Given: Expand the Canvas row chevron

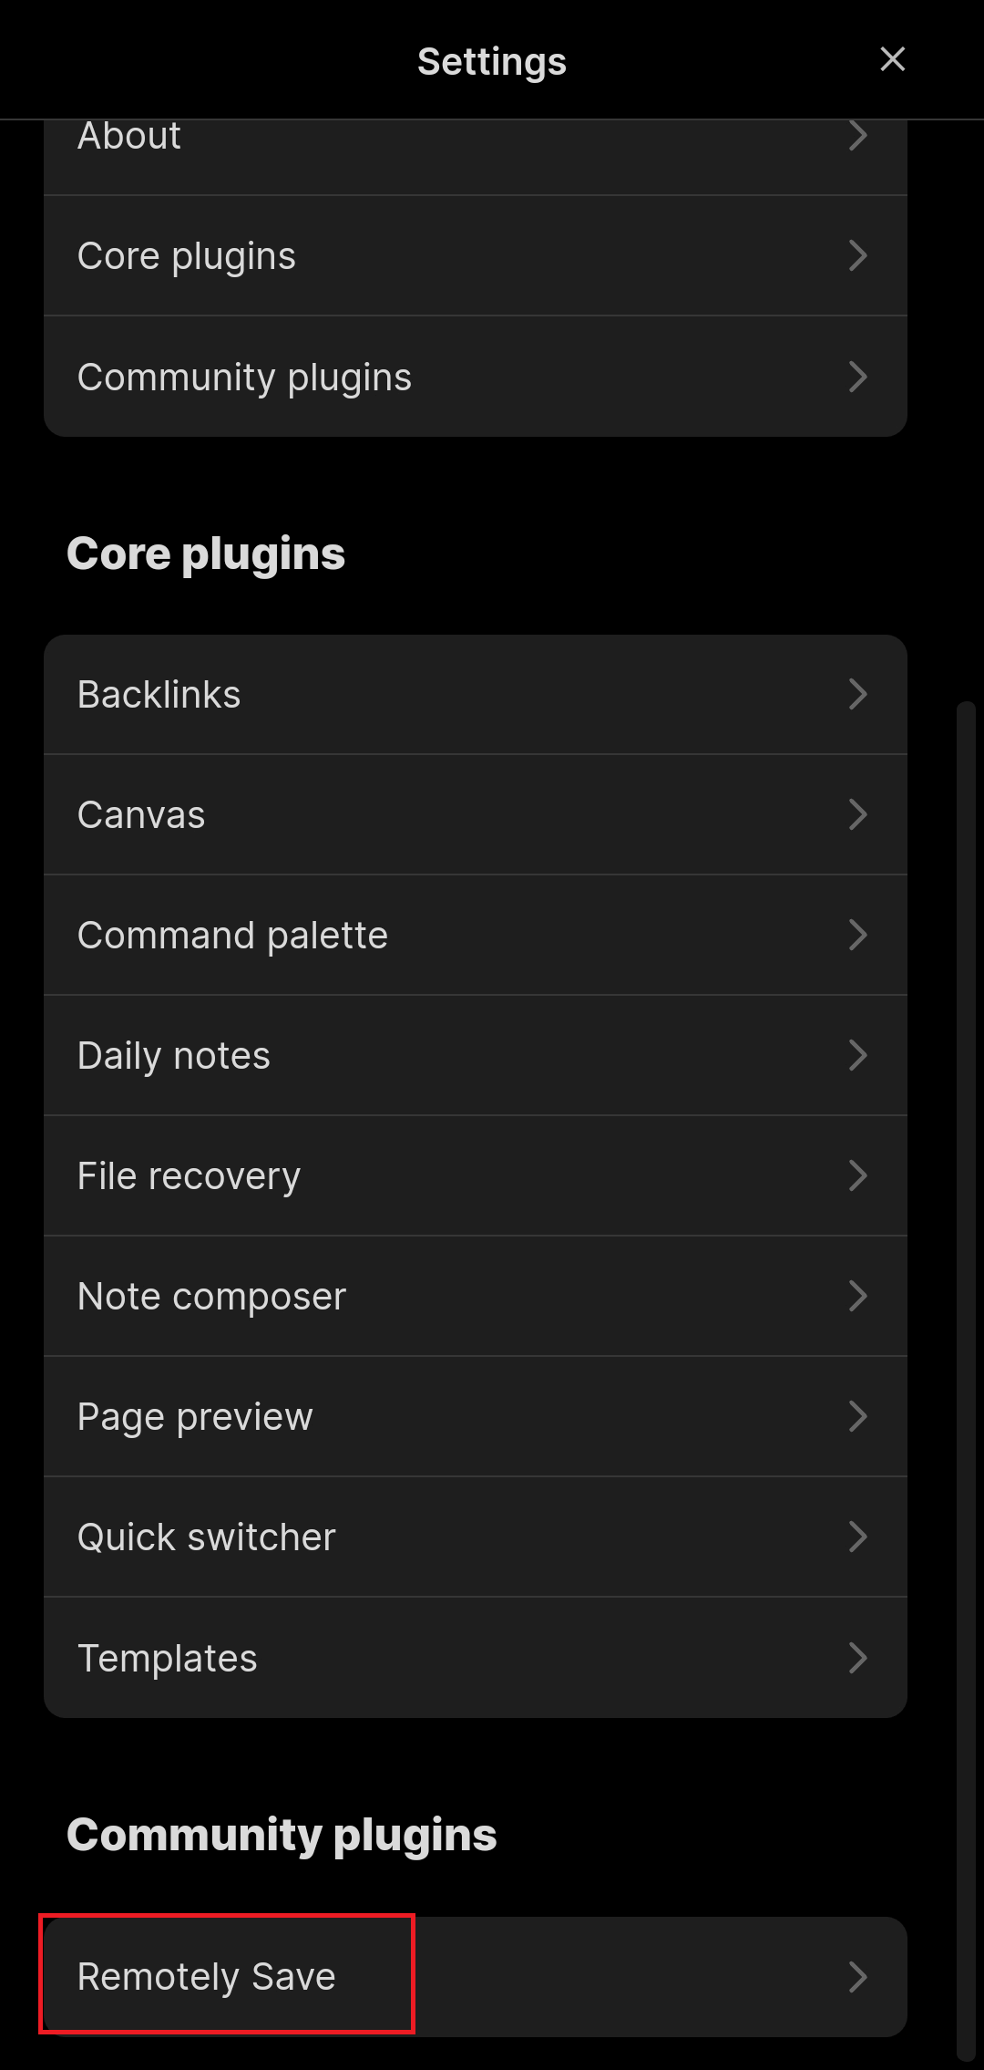Looking at the screenshot, I should point(859,814).
